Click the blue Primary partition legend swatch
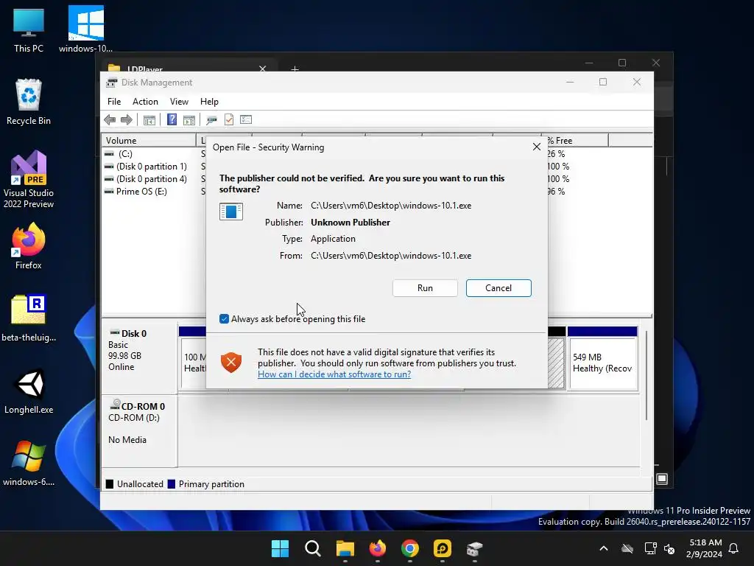Screen dimensions: 754x566 pos(171,484)
